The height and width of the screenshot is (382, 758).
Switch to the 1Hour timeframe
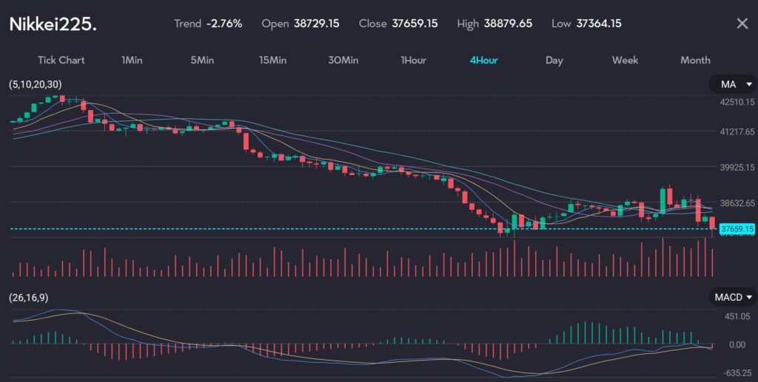[x=413, y=60]
